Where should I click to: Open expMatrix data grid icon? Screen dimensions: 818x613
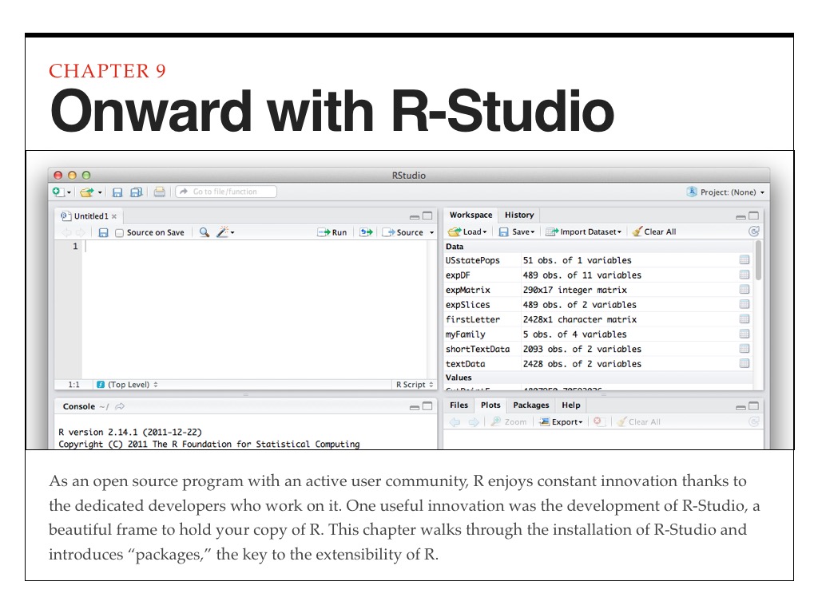click(x=745, y=289)
